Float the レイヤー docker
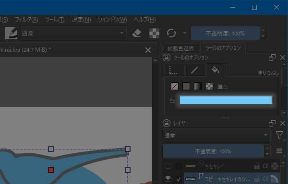 coord(272,123)
